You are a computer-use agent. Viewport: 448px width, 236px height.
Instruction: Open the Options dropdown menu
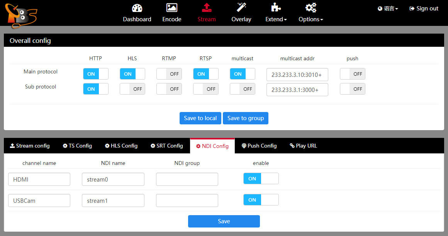tap(311, 19)
